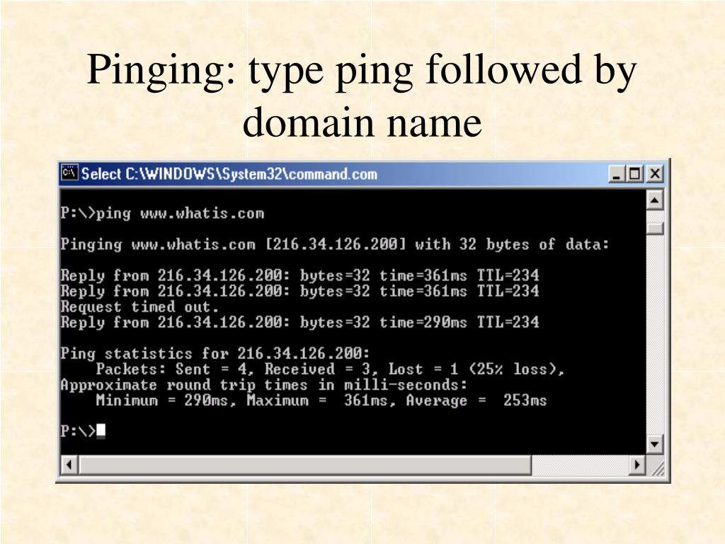725x544 pixels.
Task: Click the vertical scrollbar down arrow
Action: (655, 445)
